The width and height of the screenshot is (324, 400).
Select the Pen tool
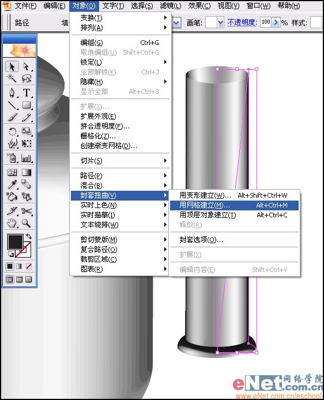click(x=12, y=93)
